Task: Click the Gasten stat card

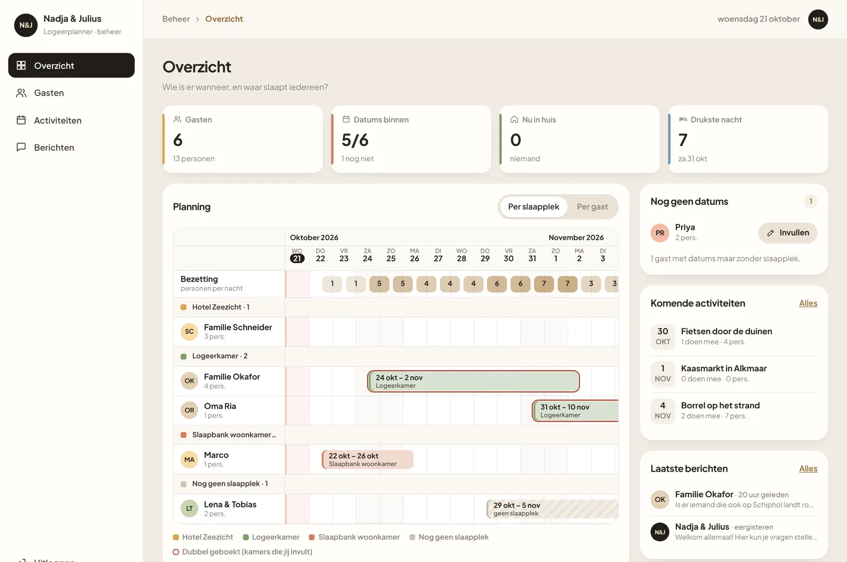Action: tap(242, 139)
